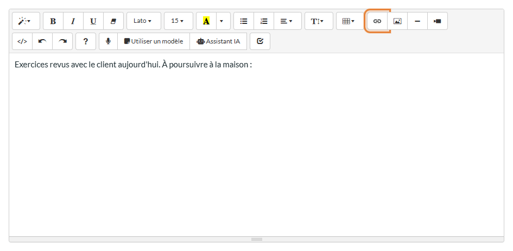Clear formatting with the eraser icon

click(x=113, y=21)
